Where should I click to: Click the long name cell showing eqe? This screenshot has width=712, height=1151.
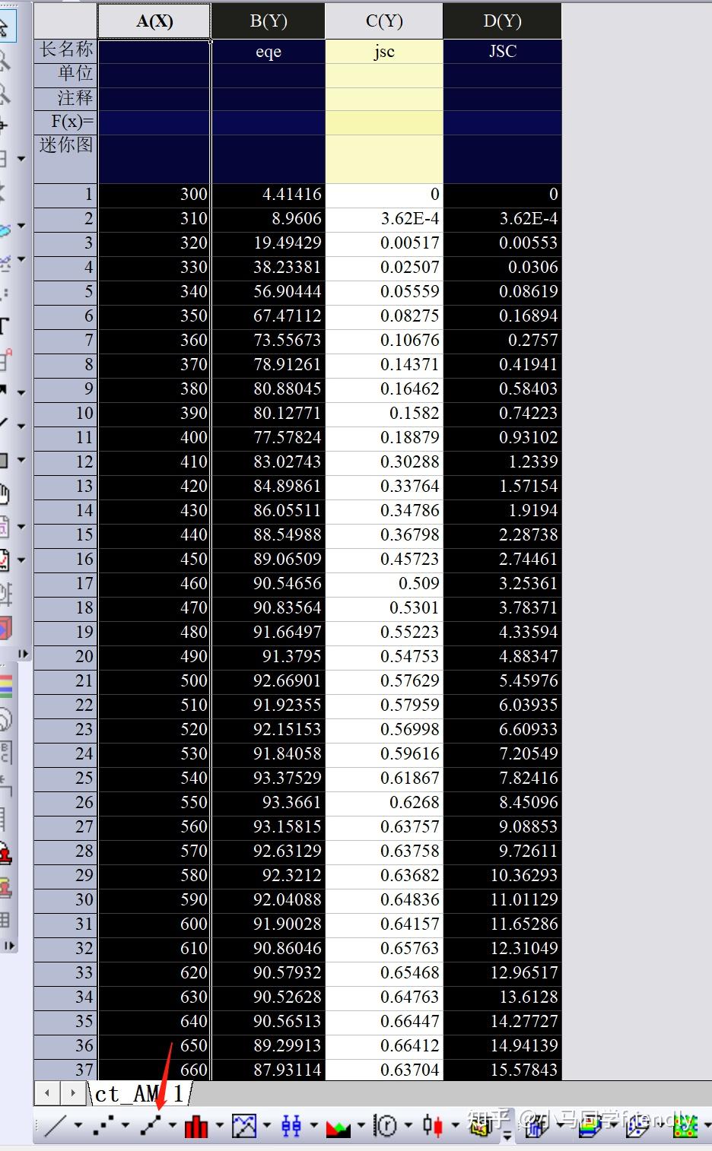(269, 52)
